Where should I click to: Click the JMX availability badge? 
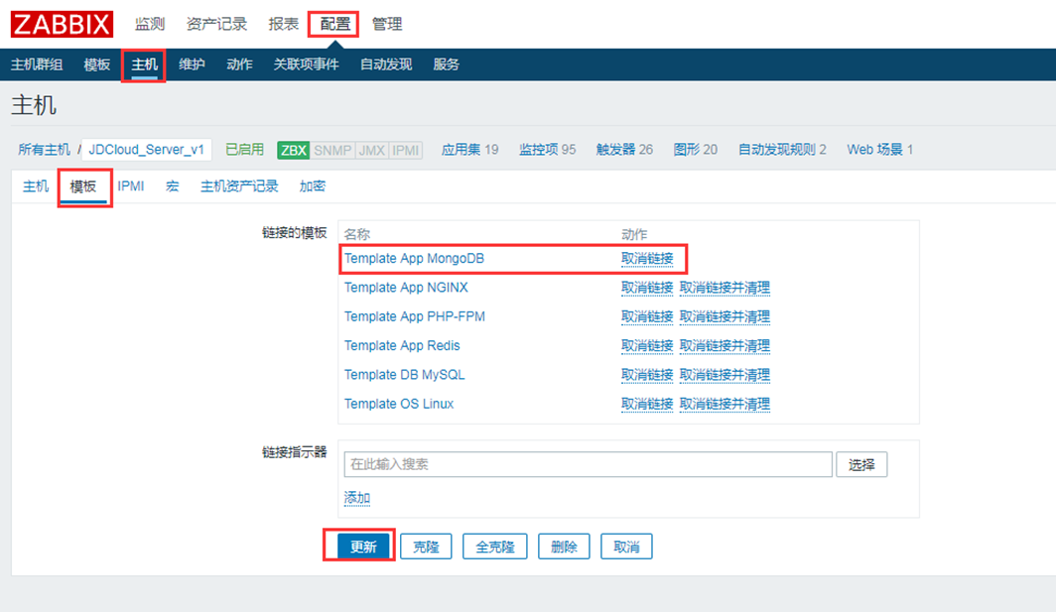(x=372, y=150)
